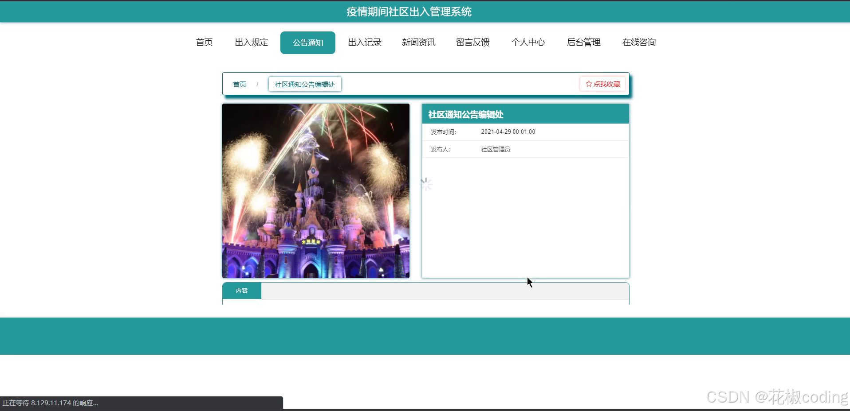Open 新闻资讯 from top navigation
Viewport: 850px width, 411px height.
418,42
